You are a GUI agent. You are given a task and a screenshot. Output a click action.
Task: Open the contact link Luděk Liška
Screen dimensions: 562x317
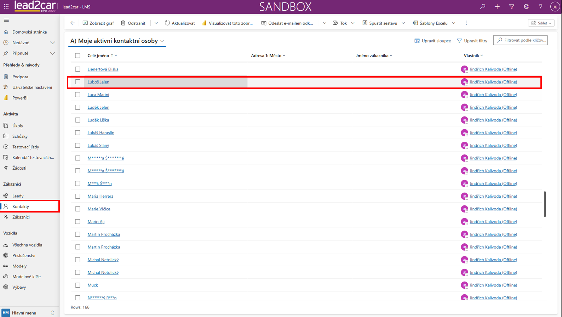(98, 120)
